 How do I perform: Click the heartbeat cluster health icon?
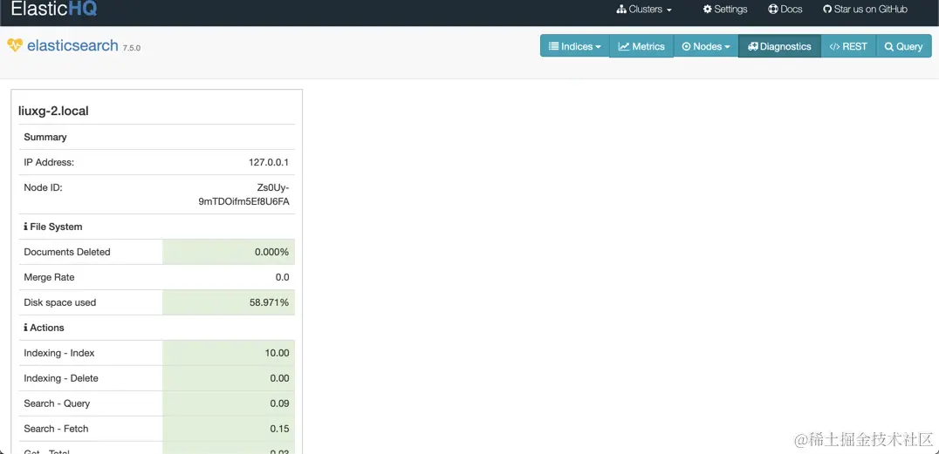[15, 45]
